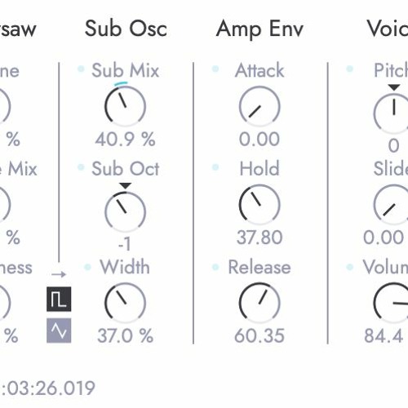Click the Pitch knob center marker triangle
The width and height of the screenshot is (408, 408).
[x=394, y=87]
